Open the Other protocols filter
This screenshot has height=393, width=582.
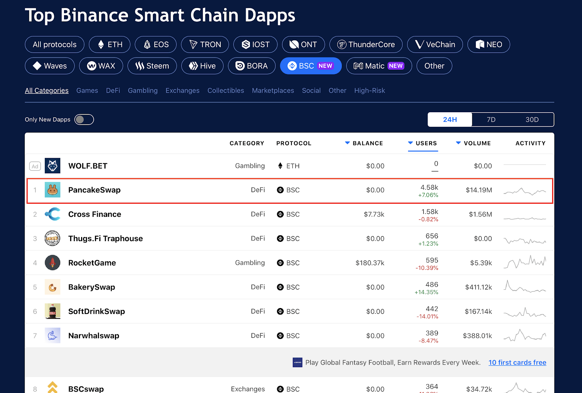[434, 66]
